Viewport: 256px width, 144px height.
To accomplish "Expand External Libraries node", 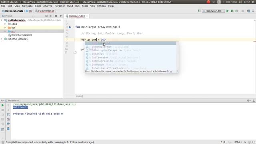I will [x=2, y=39].
